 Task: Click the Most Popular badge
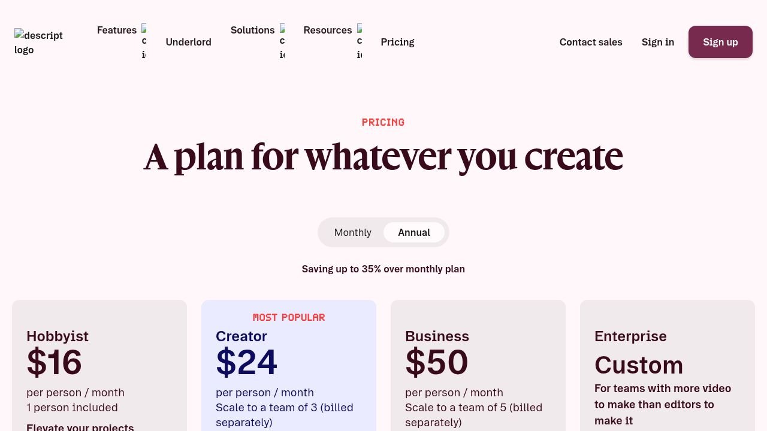(x=289, y=317)
